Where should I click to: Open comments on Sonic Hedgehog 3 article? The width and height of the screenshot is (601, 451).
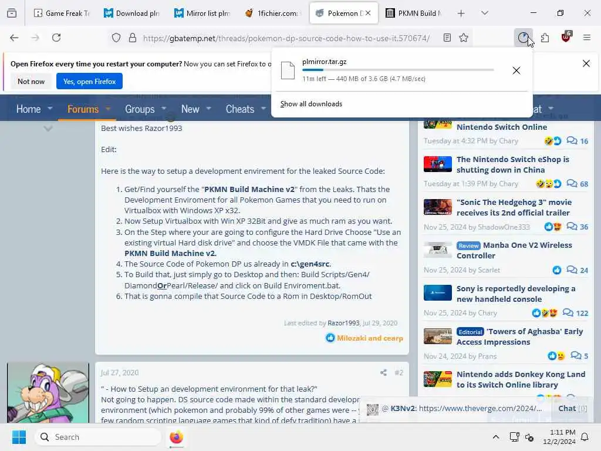tap(578, 227)
